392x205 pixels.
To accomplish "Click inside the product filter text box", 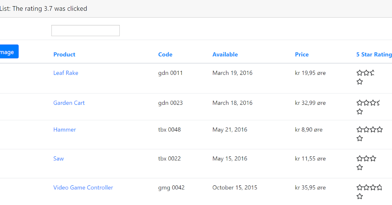I will pyautogui.click(x=85, y=30).
